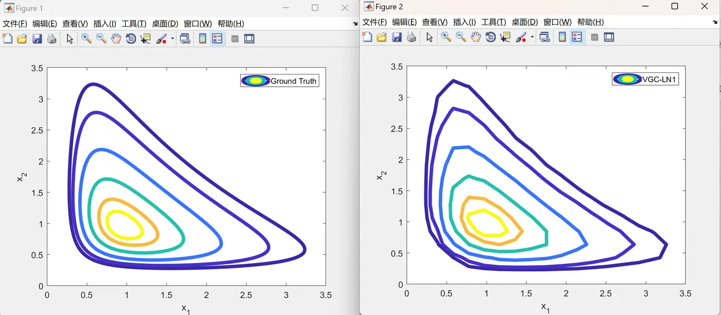The width and height of the screenshot is (721, 315).
Task: Dock Figure 2 using the corner arrow
Action: pyautogui.click(x=714, y=22)
